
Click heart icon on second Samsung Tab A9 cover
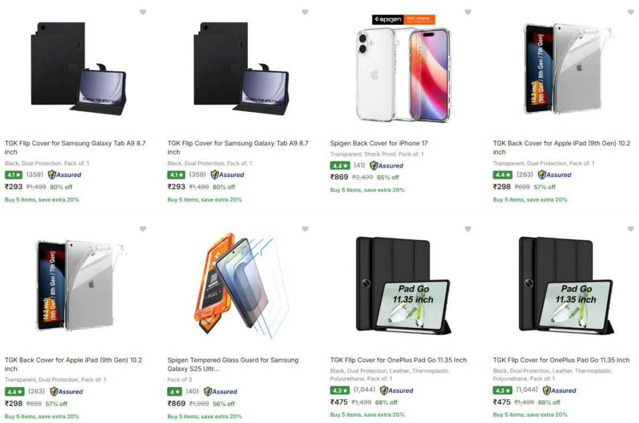click(305, 12)
